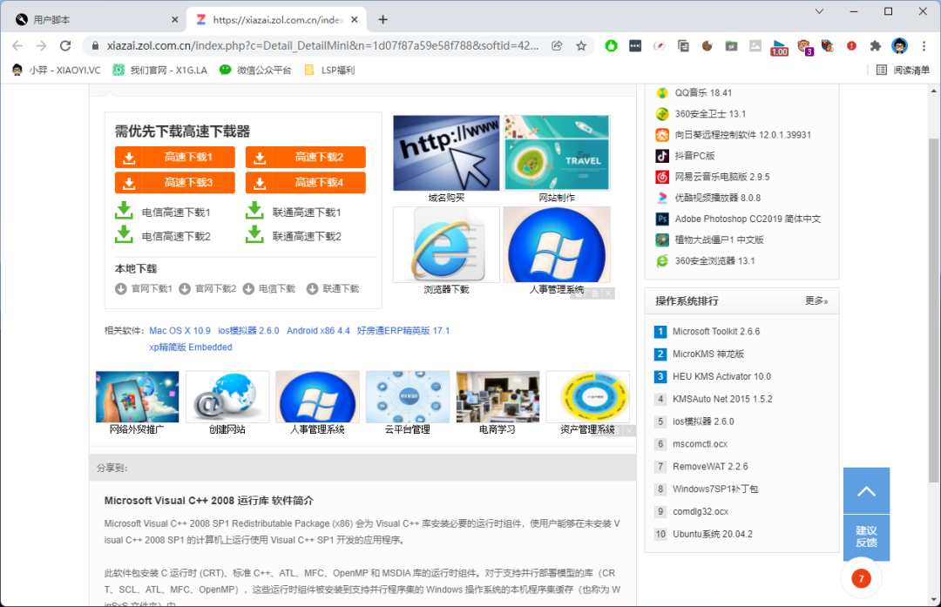Open the 浏览器下载 IE thumbnail
Viewport: 941px width, 607px height.
pos(446,245)
